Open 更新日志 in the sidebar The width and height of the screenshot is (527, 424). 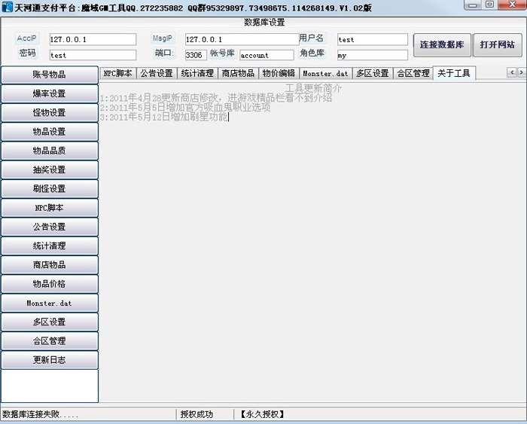pyautogui.click(x=49, y=360)
